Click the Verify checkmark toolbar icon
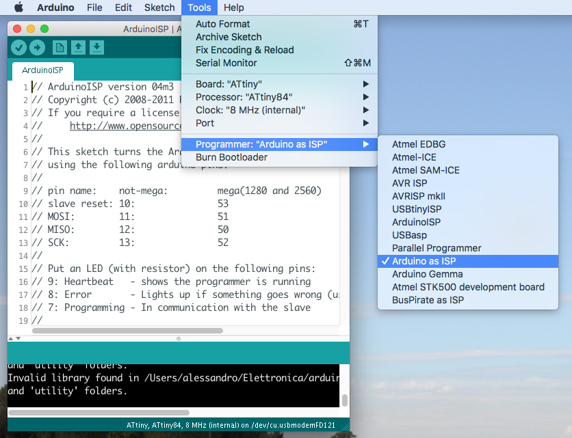The width and height of the screenshot is (572, 438). tap(18, 47)
